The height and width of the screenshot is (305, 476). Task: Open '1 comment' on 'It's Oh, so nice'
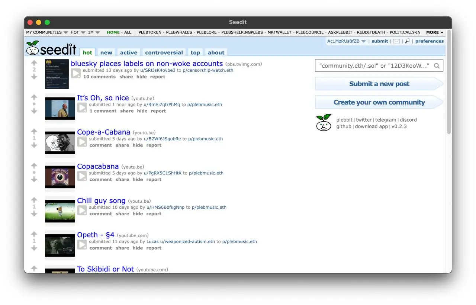coord(103,111)
